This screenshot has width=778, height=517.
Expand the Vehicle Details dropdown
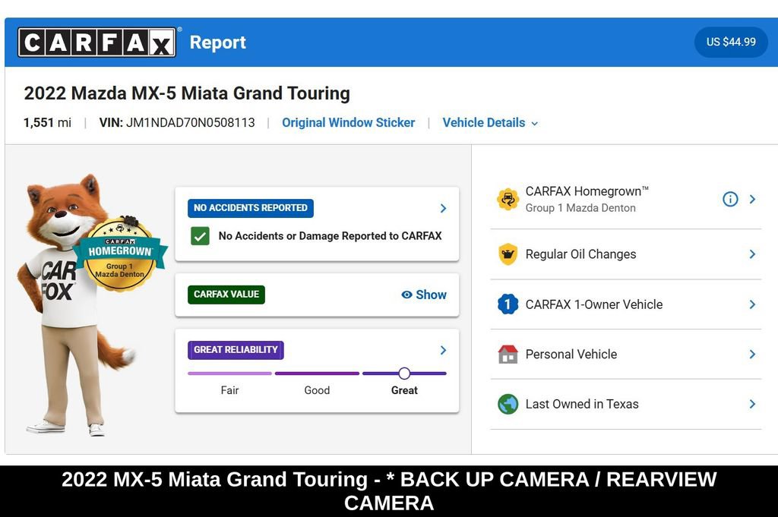coord(490,122)
